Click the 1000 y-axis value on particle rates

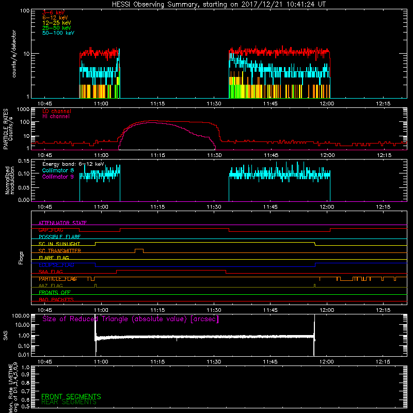pyautogui.click(x=23, y=109)
